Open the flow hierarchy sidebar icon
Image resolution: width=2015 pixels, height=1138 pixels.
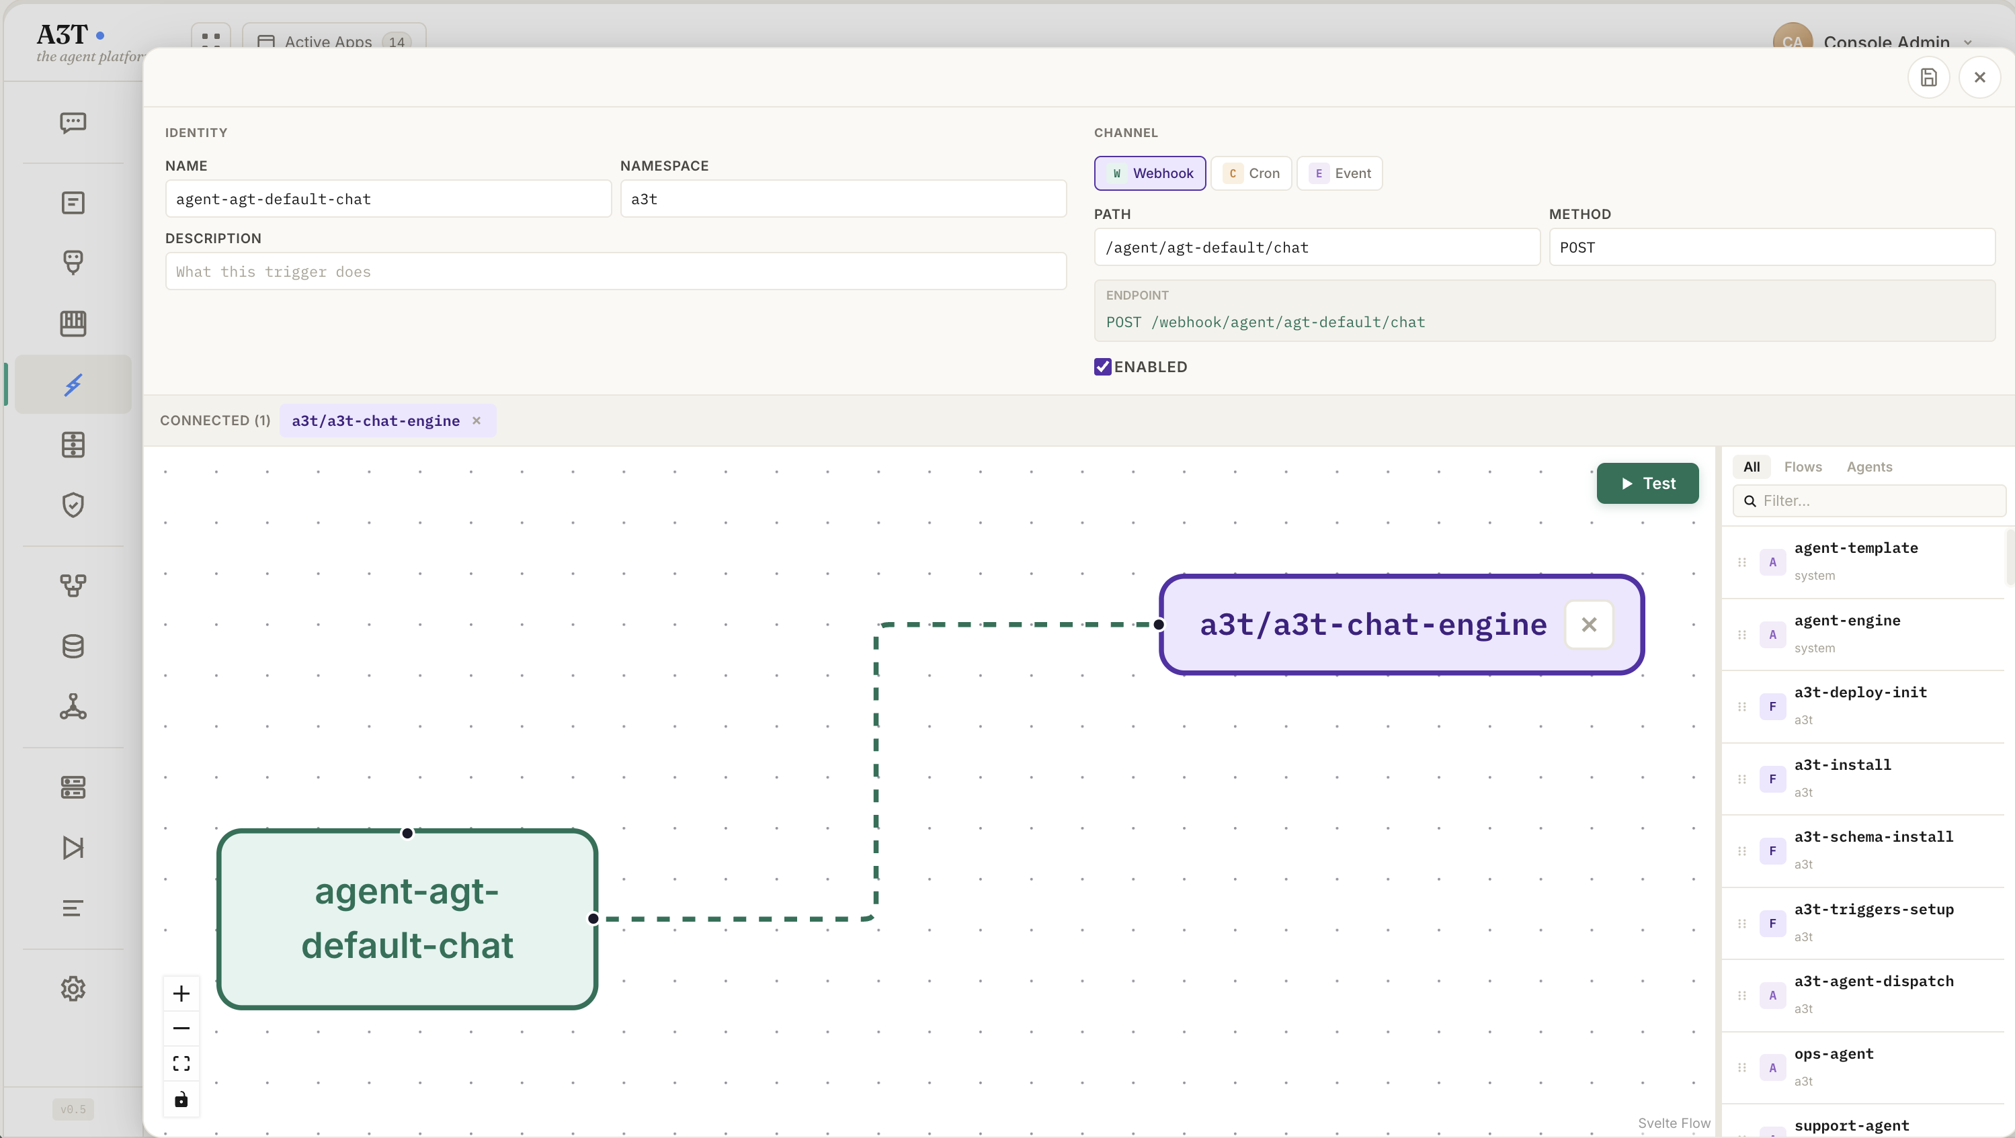pos(73,585)
